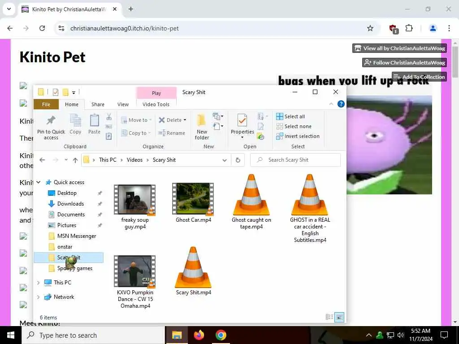The height and width of the screenshot is (344, 459).
Task: Click the Select all ribbon option
Action: pos(290,116)
